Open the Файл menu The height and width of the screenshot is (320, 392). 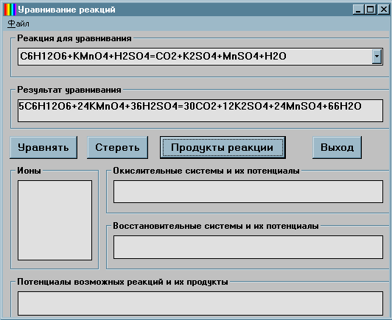[18, 24]
